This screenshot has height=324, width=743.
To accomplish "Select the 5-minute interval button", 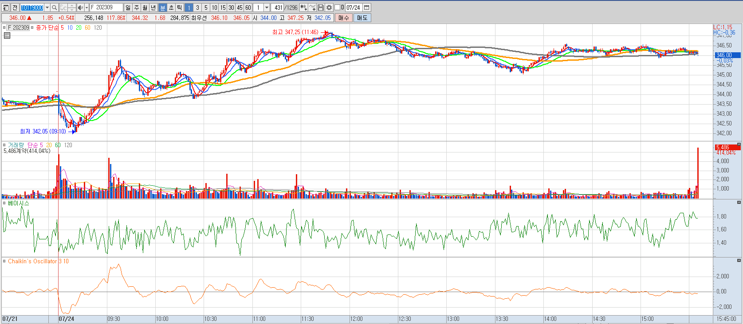I will coord(206,8).
